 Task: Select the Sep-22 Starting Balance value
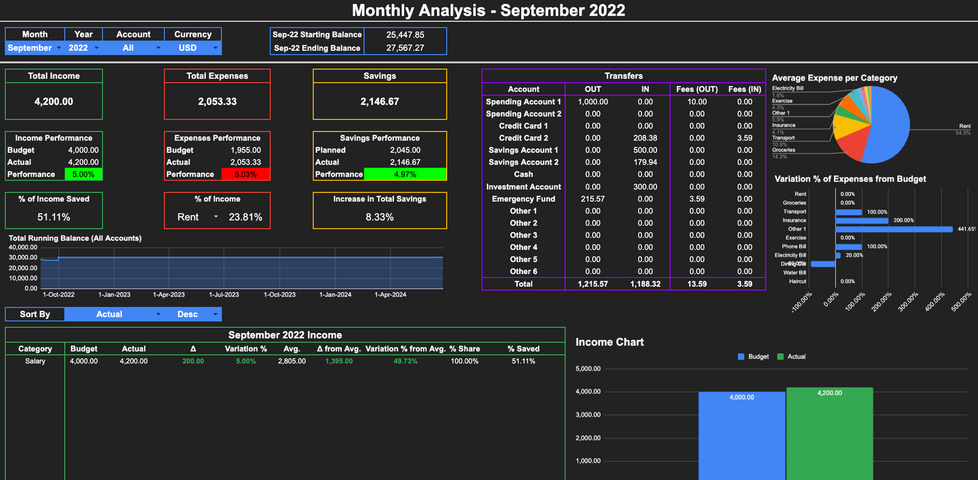[405, 35]
